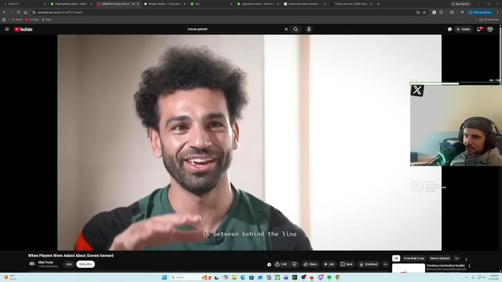Download the video
The width and height of the screenshot is (502, 282).
(368, 264)
